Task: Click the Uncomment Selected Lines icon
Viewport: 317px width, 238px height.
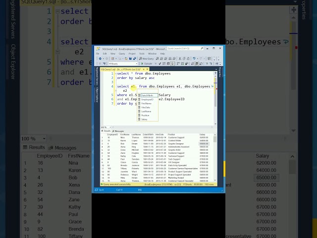Action: (x=211, y=63)
